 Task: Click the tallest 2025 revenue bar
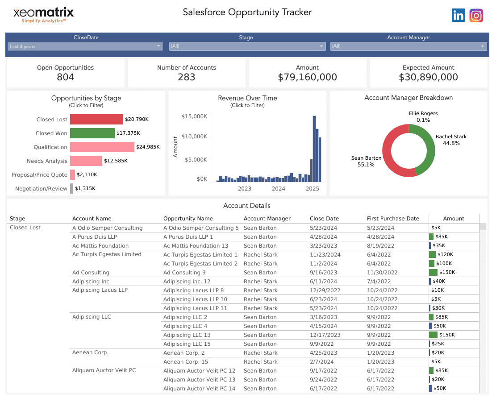(x=314, y=149)
